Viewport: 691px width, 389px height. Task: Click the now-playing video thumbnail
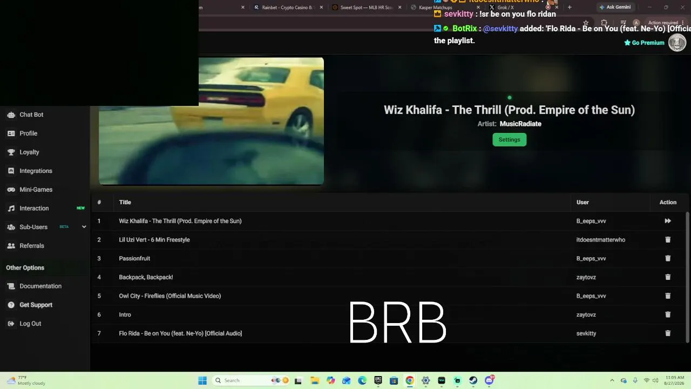pos(211,121)
